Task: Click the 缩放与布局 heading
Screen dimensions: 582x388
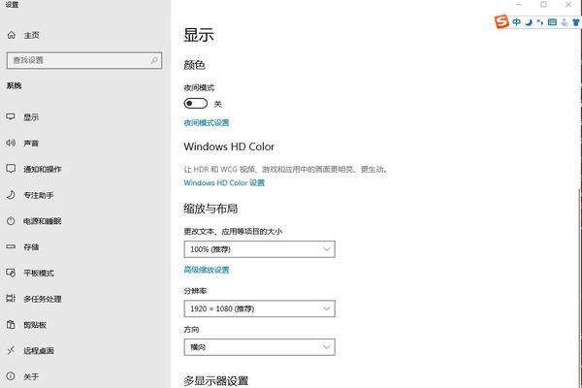Action: tap(210, 209)
